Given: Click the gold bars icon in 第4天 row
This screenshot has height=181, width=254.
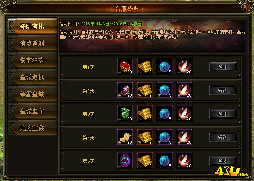Looking at the screenshot, I should click(x=145, y=137).
